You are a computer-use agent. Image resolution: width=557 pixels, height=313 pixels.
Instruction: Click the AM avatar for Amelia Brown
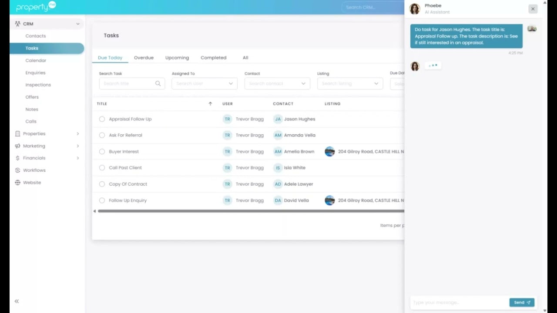click(278, 152)
